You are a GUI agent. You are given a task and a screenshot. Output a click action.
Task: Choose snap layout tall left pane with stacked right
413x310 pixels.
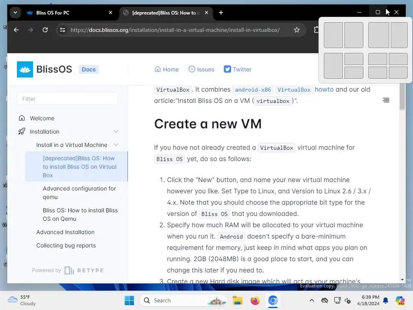[x=333, y=66]
